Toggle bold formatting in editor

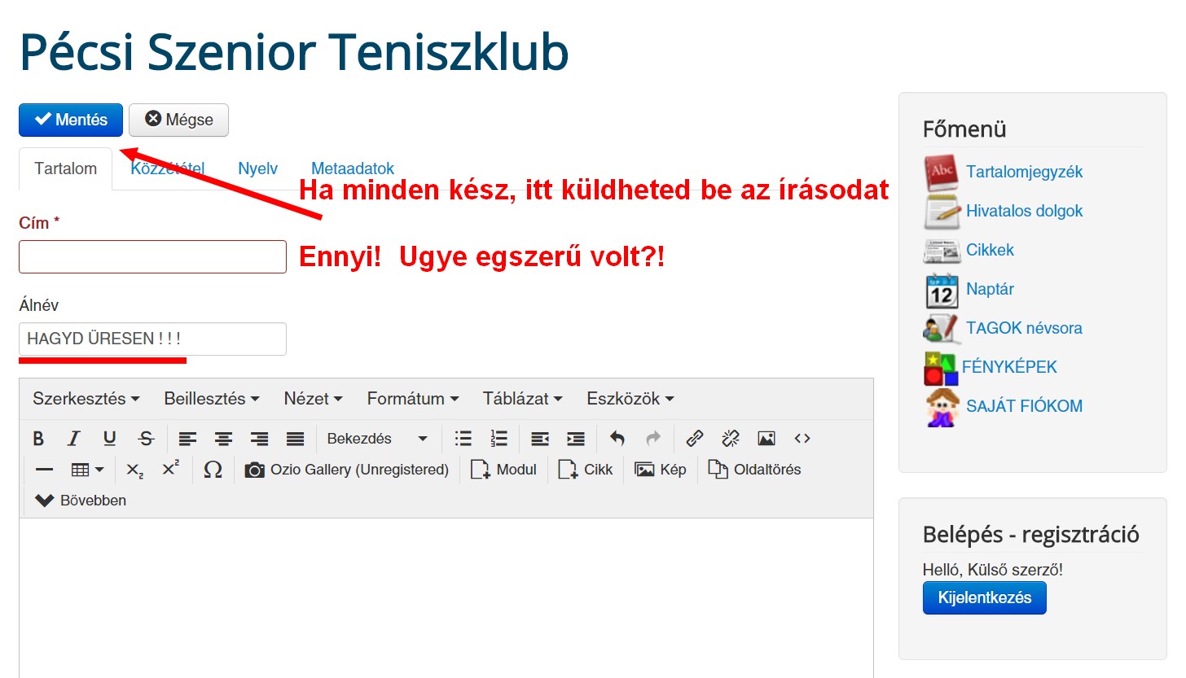38,439
